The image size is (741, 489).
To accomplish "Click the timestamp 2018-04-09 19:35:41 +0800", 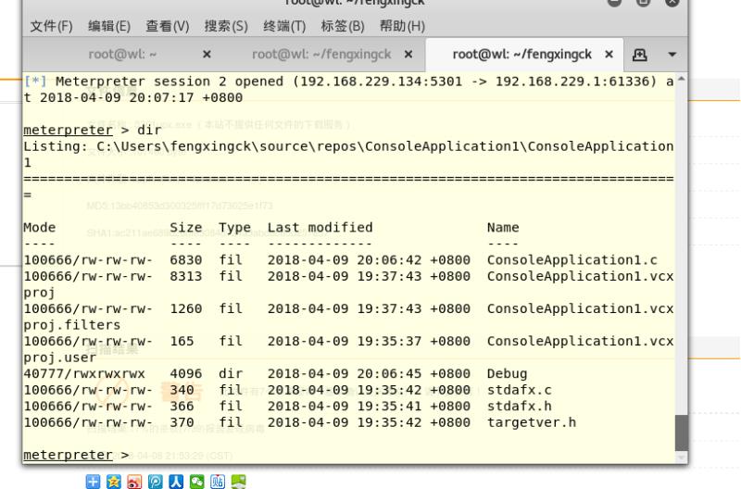I will point(369,407).
